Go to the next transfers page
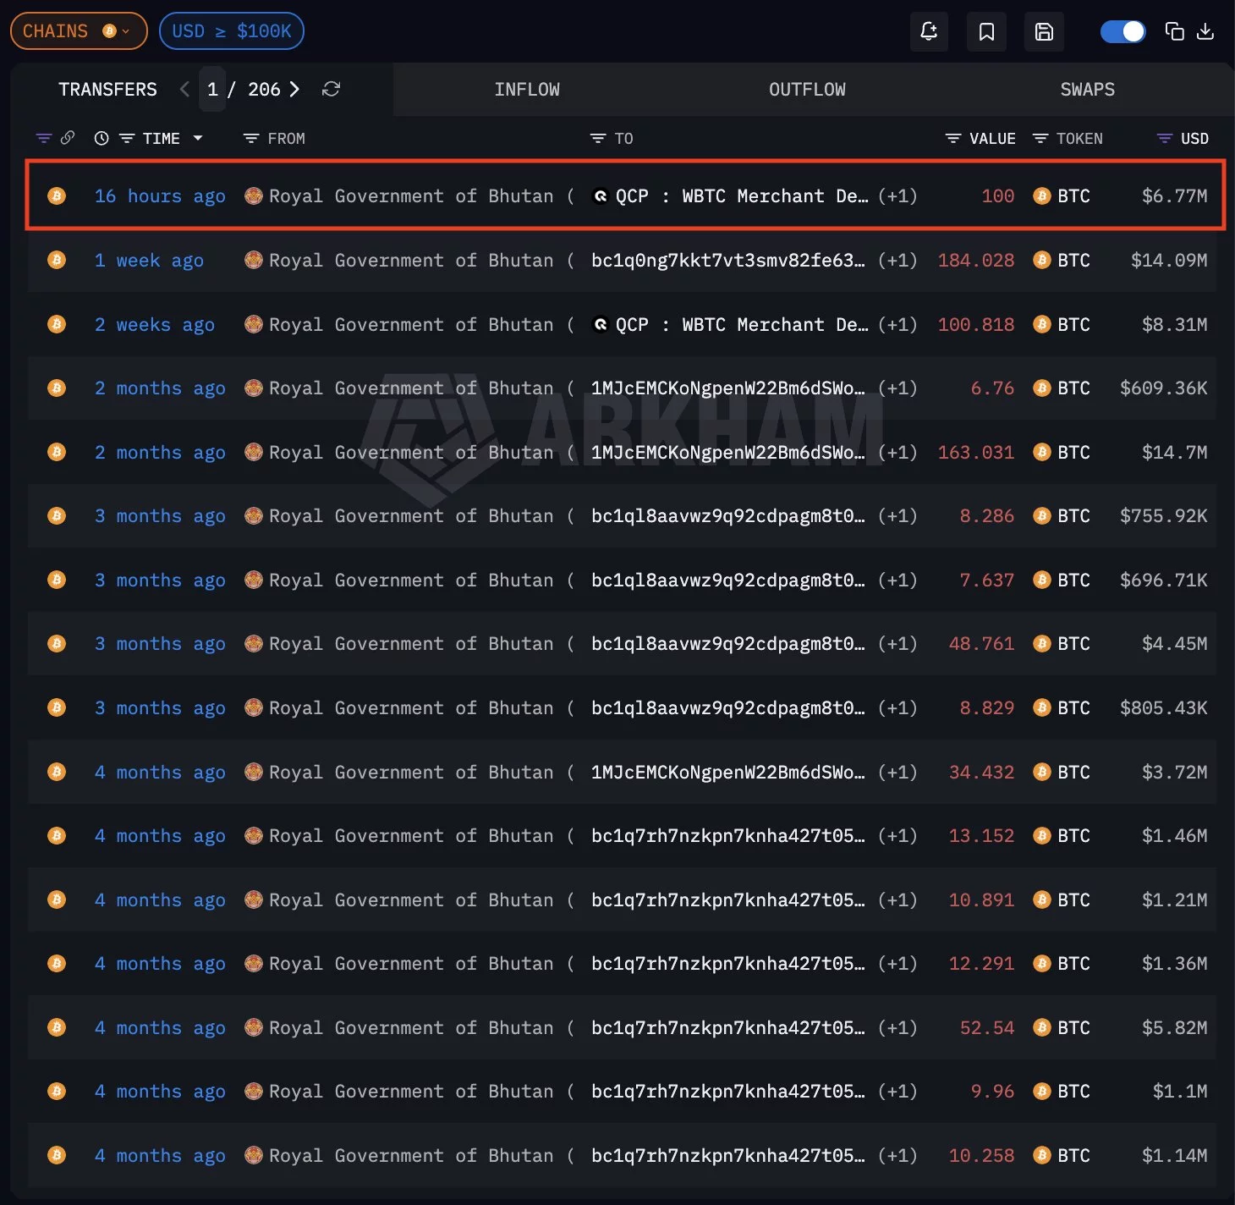Image resolution: width=1235 pixels, height=1205 pixels. [294, 89]
